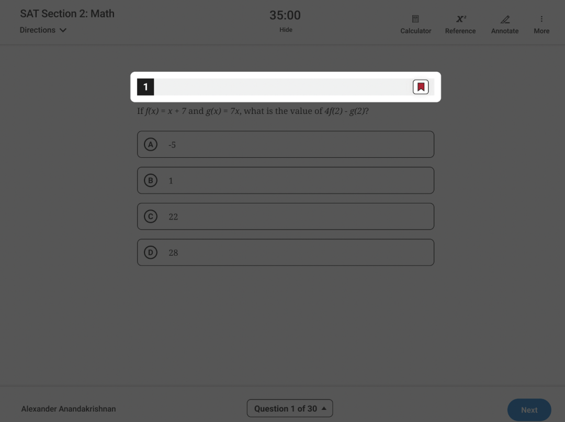Screen dimensions: 565x422
Task: Pick answer choice D, 28
Action: click(286, 253)
